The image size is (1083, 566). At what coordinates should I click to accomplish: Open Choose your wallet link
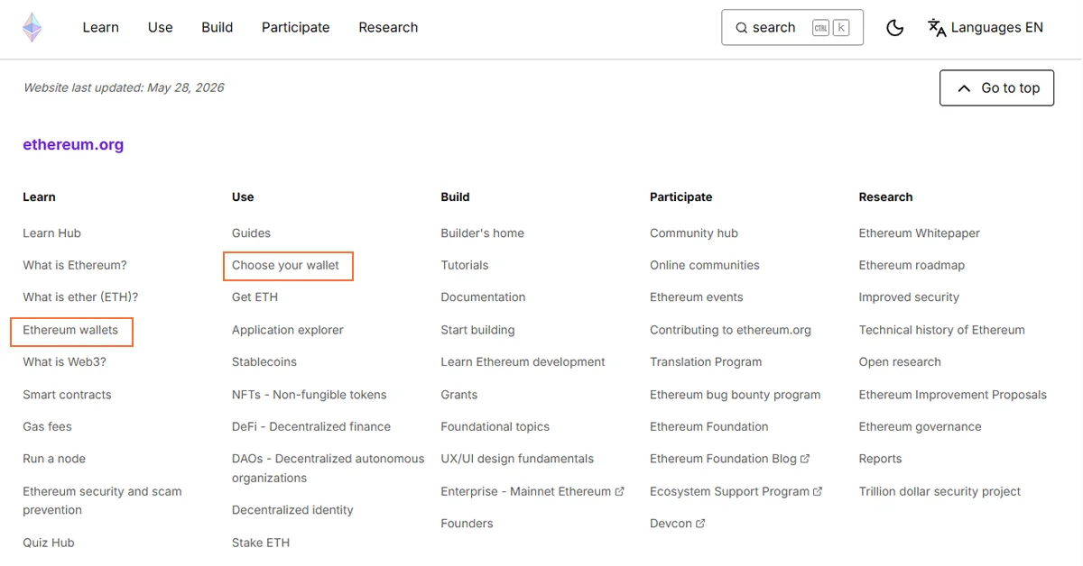coord(285,265)
